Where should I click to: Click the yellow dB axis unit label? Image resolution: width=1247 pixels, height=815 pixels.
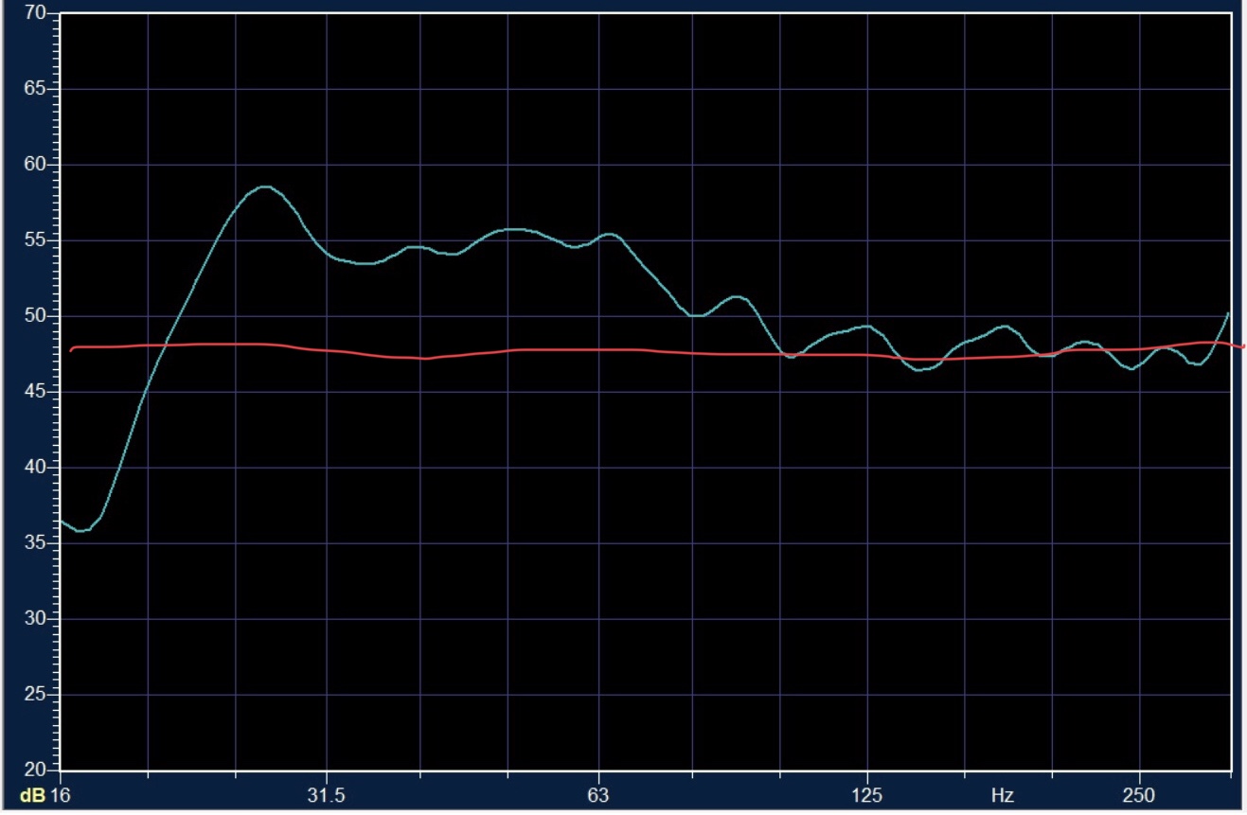33,795
